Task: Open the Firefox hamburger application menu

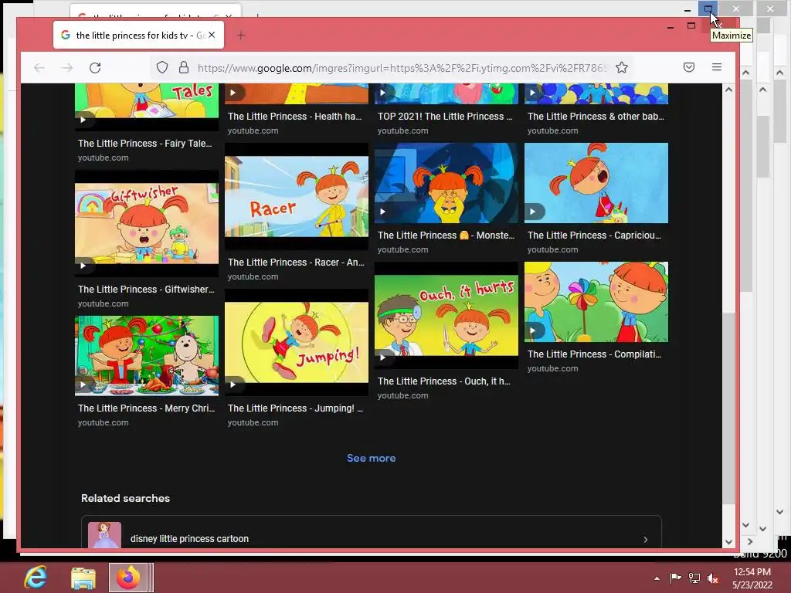Action: [716, 67]
